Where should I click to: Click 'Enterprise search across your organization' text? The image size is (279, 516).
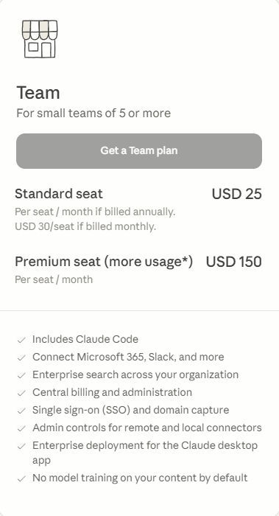click(135, 374)
